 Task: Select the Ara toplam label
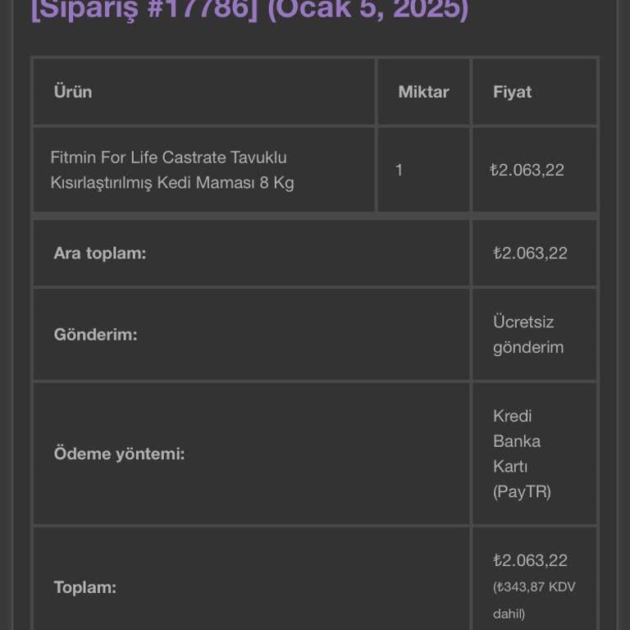point(99,253)
